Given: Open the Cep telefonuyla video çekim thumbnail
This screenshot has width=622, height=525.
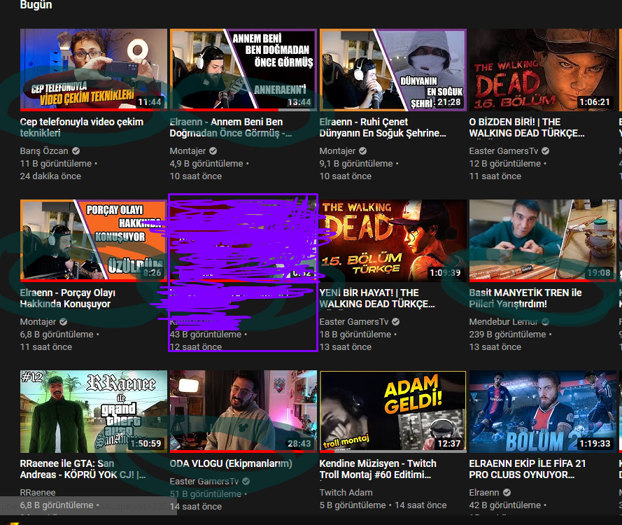Looking at the screenshot, I should [94, 69].
